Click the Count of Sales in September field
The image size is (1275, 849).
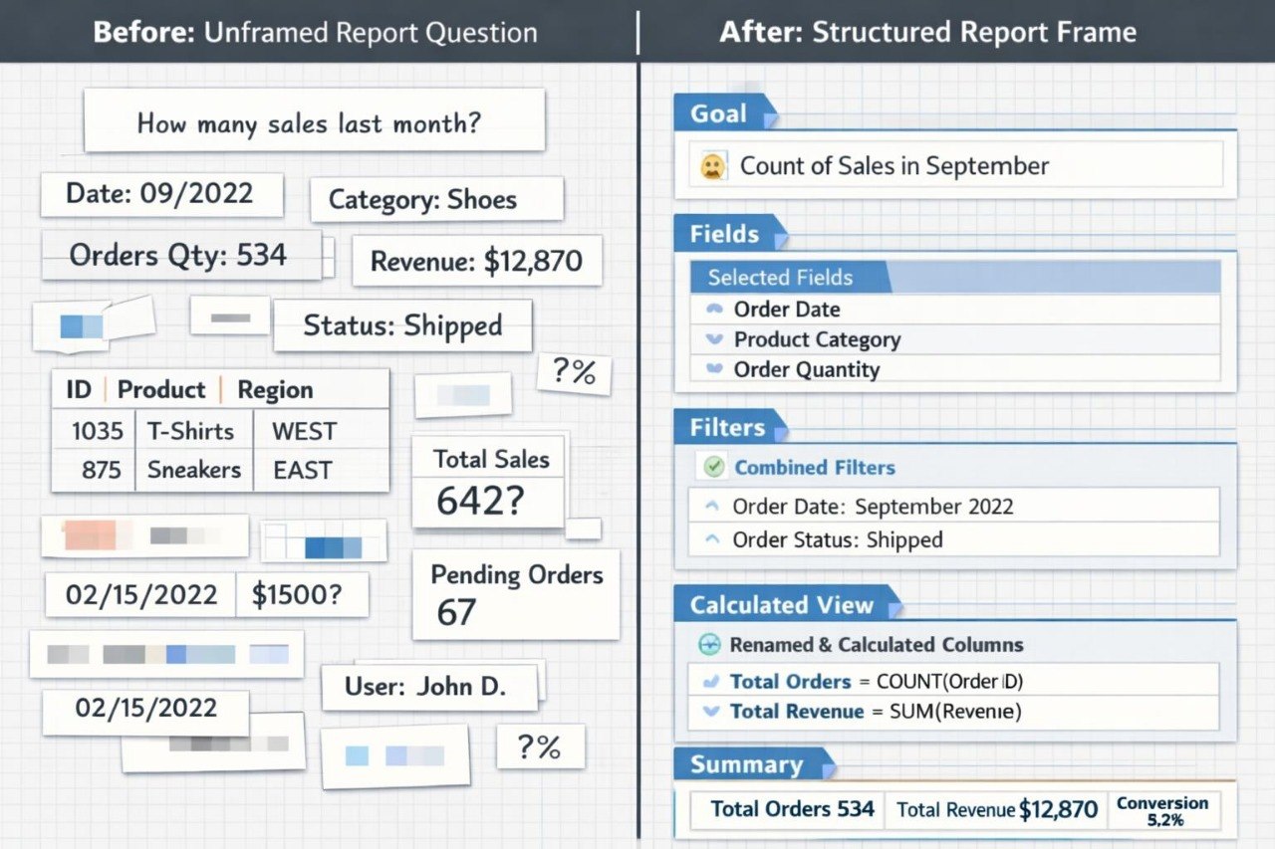point(956,165)
